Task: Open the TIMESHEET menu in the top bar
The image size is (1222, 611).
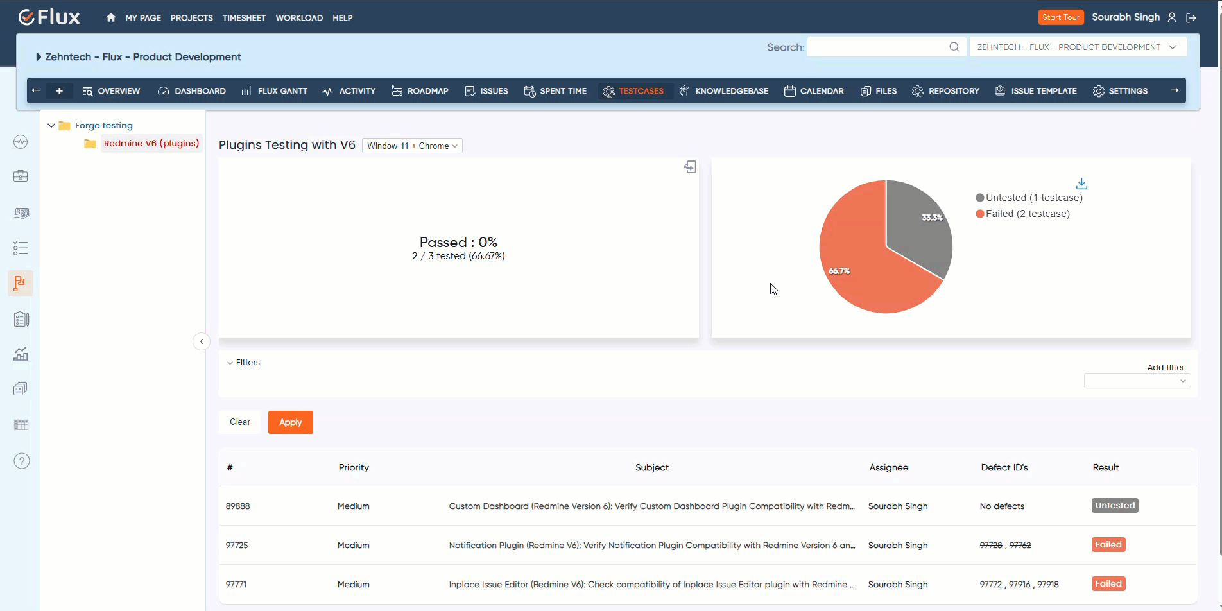Action: (x=244, y=17)
